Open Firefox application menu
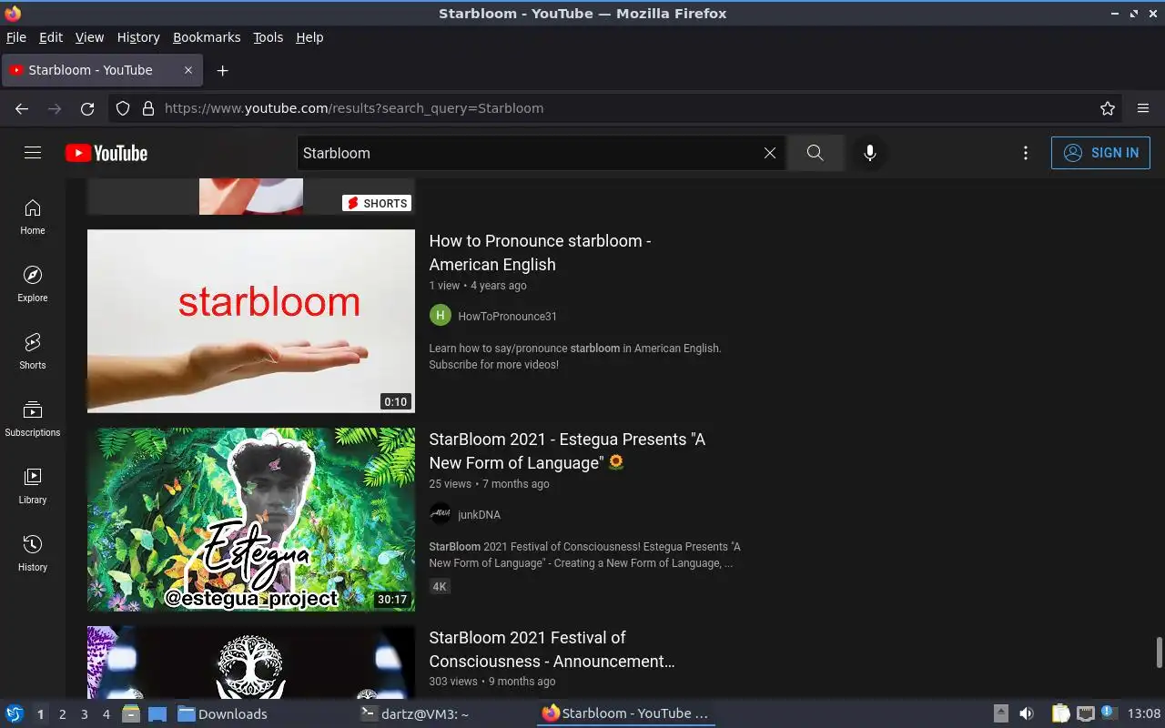 coord(1143,108)
